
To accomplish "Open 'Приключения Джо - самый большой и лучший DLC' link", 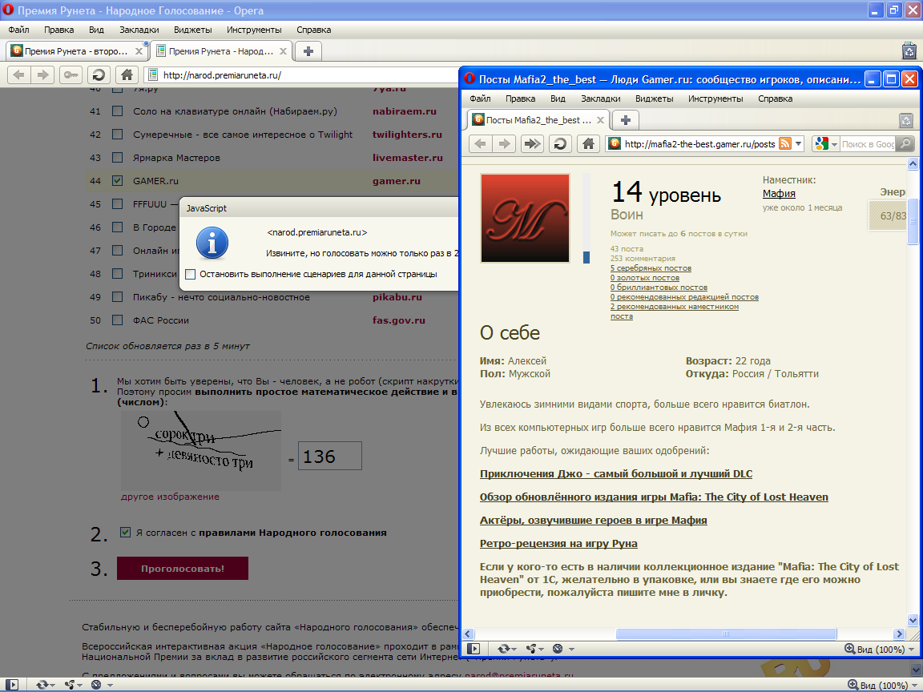I will 615,473.
